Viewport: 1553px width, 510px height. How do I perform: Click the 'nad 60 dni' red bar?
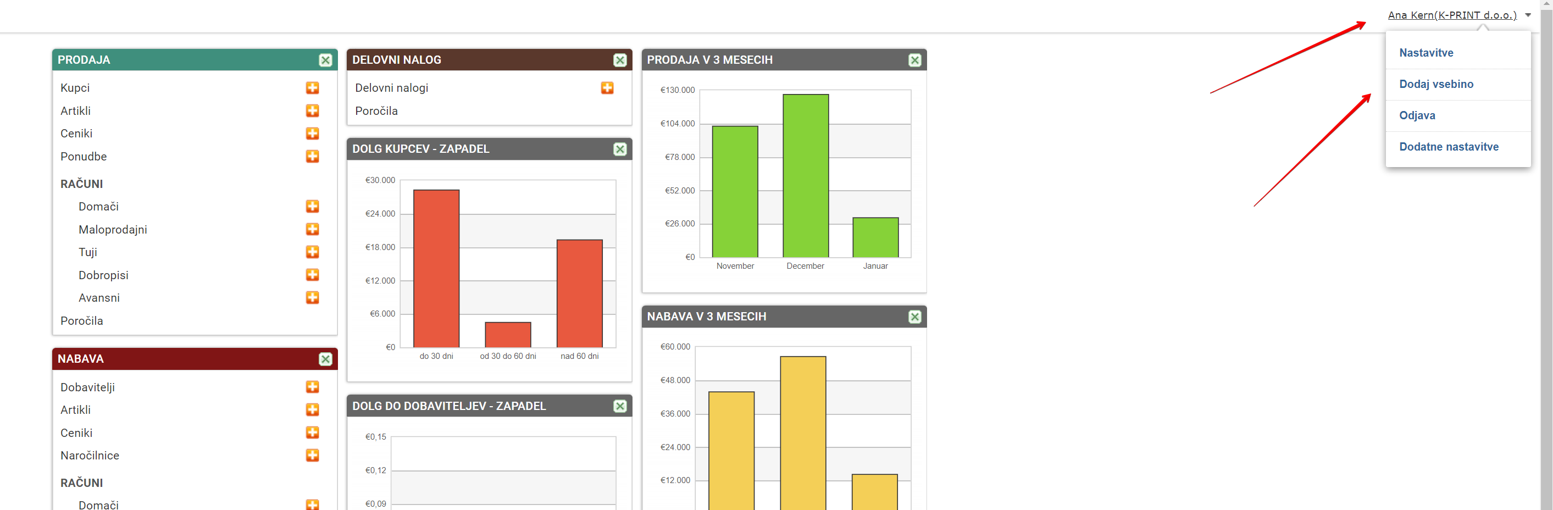point(579,293)
